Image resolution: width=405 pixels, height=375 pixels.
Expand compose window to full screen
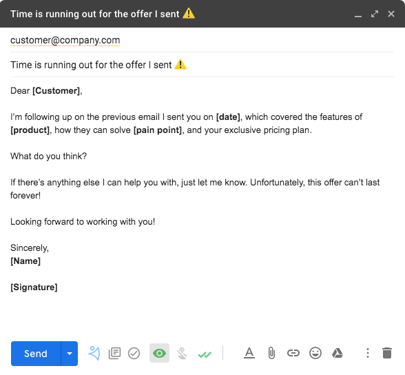pos(375,14)
